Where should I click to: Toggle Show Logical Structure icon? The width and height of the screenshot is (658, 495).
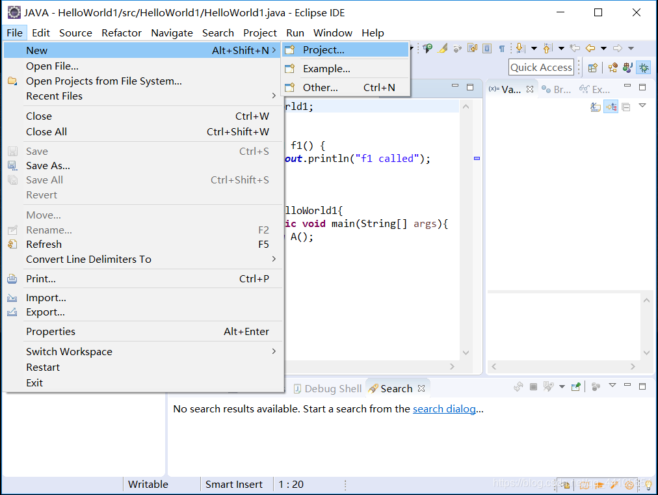coord(611,107)
